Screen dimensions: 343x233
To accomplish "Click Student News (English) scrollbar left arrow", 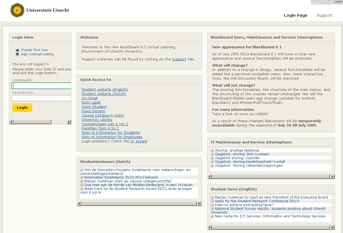I will pyautogui.click(x=210, y=227).
